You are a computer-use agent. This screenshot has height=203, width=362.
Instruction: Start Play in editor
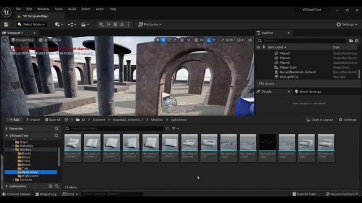coord(102,24)
